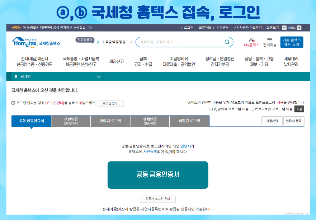The image size is (316, 220).
Task: Switch to the 간편인증 tab
Action: pos(70,121)
